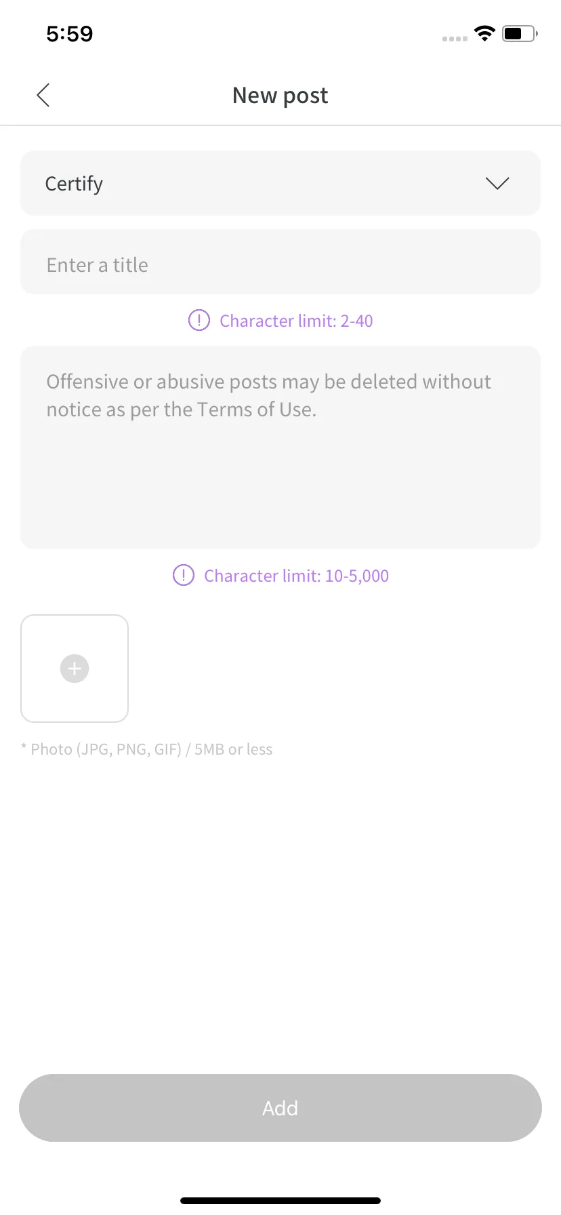Tap the plus icon to add photo
Screen dimensions: 561x1215
click(75, 669)
